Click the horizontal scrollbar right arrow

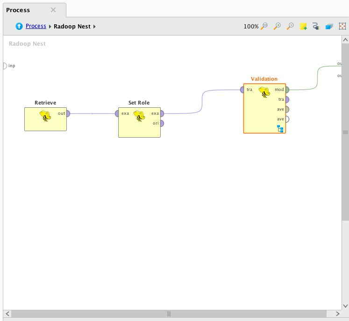pos(337,314)
